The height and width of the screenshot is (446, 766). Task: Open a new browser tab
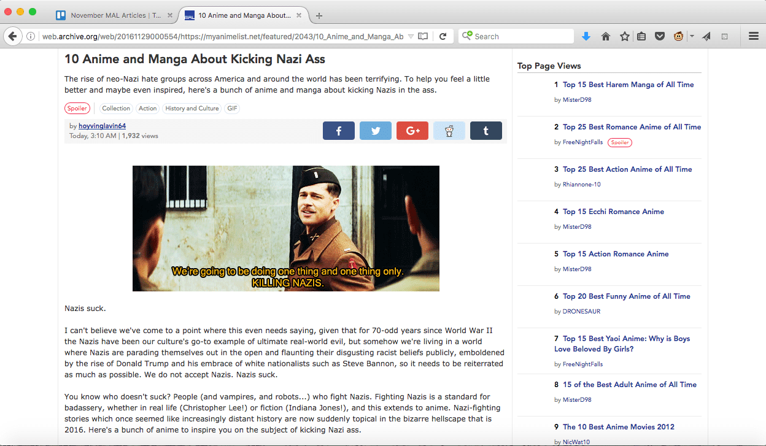[319, 15]
